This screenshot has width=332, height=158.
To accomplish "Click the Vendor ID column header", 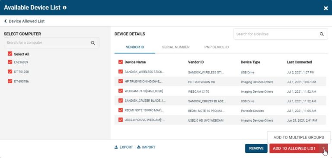I will [x=196, y=62].
